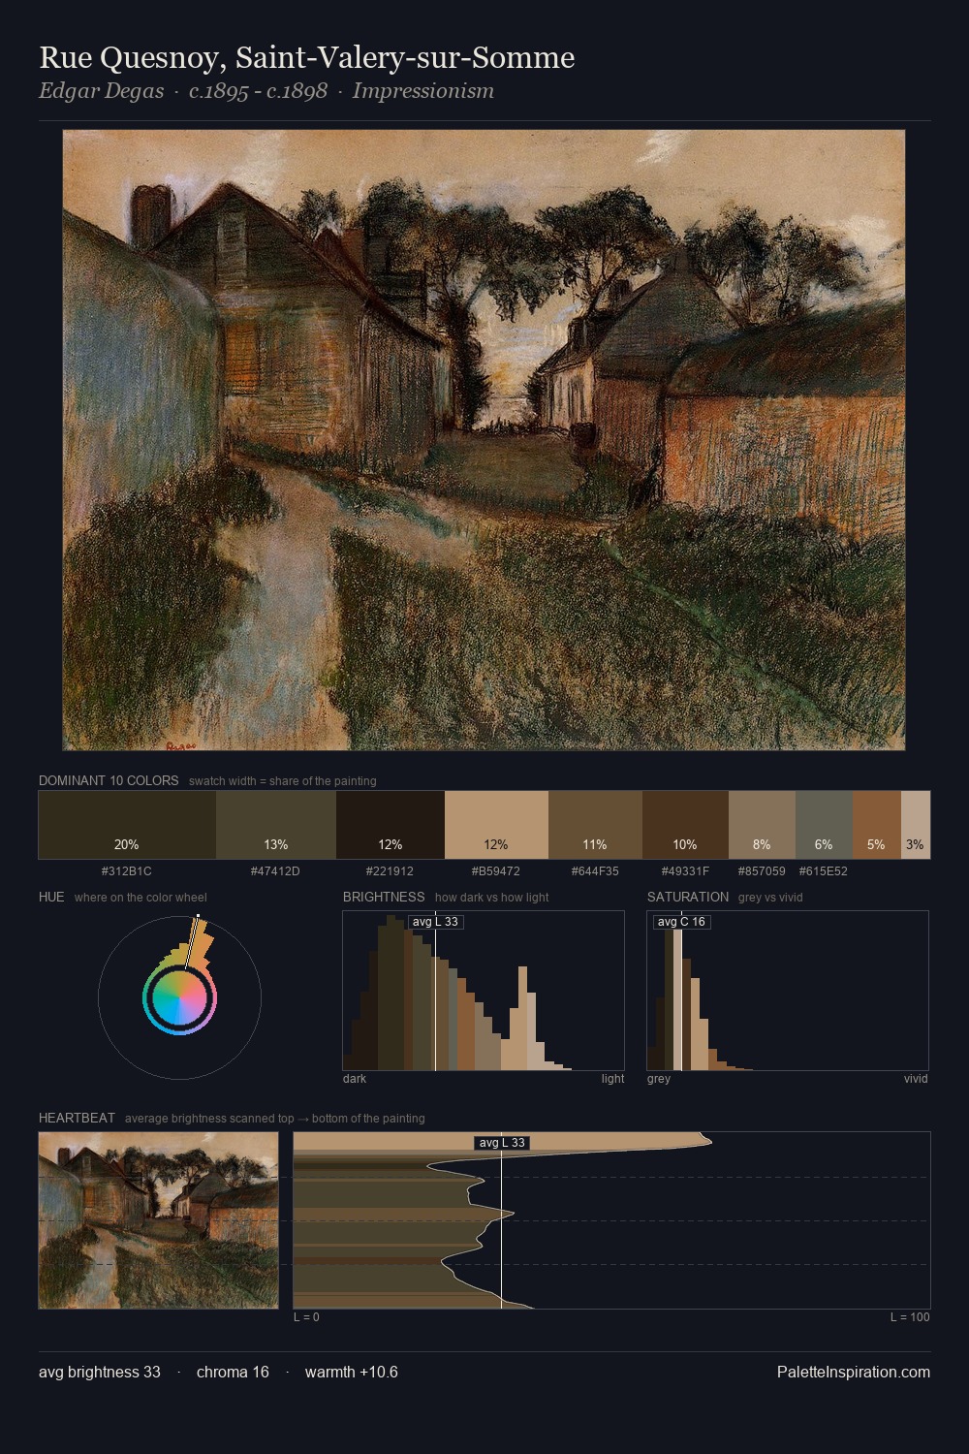Click the title 'Rue Quesnoy, Saint-Valery-sur-Somme'
969x1454 pixels.
coord(307,58)
